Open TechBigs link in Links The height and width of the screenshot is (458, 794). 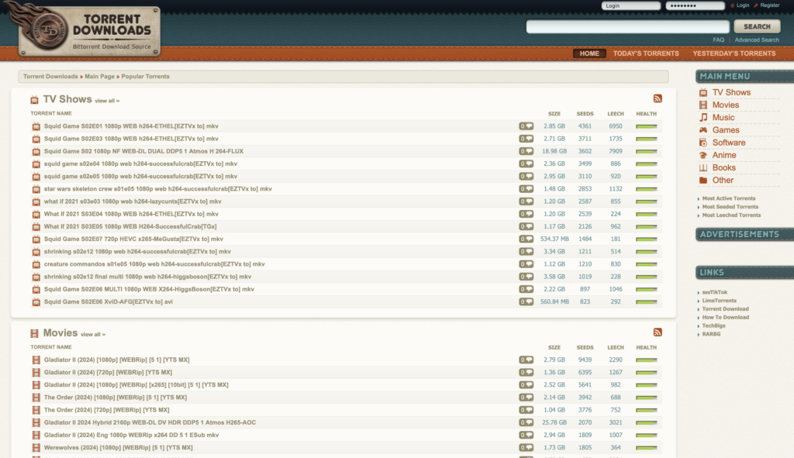pos(713,326)
